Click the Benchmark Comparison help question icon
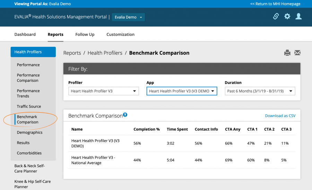The image size is (312, 190). coord(125,115)
